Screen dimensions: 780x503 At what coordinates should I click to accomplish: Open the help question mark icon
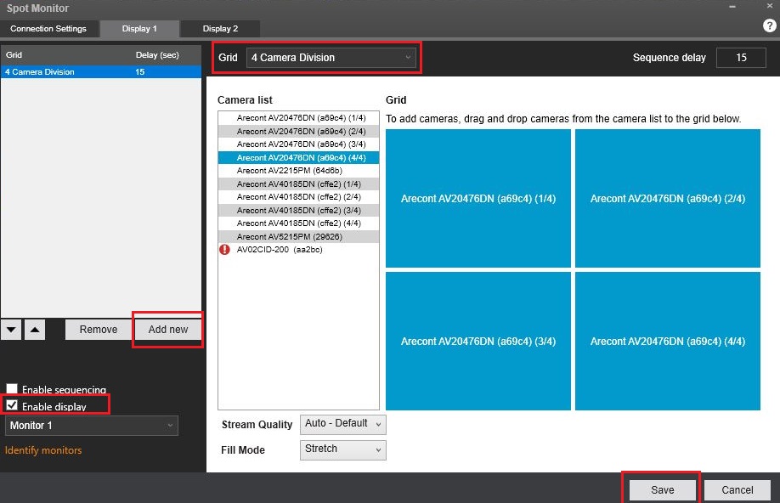tap(769, 25)
